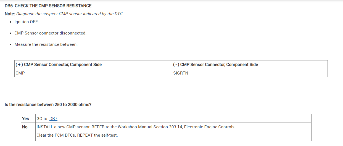Click the CHECK THE CMP SENSOR RESISTANCE heading
Viewport: 343px width, 146px height.
click(53, 6)
